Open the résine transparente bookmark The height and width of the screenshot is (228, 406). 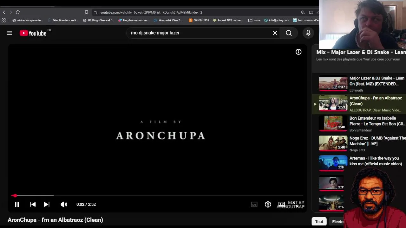coord(27,20)
